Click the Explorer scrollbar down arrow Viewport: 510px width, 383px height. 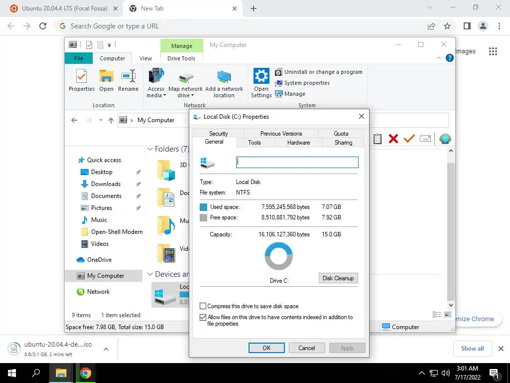pos(451,305)
